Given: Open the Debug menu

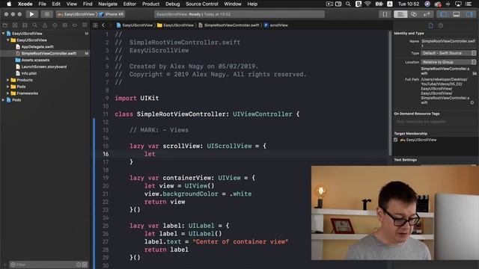Looking at the screenshot, I should 173,4.
